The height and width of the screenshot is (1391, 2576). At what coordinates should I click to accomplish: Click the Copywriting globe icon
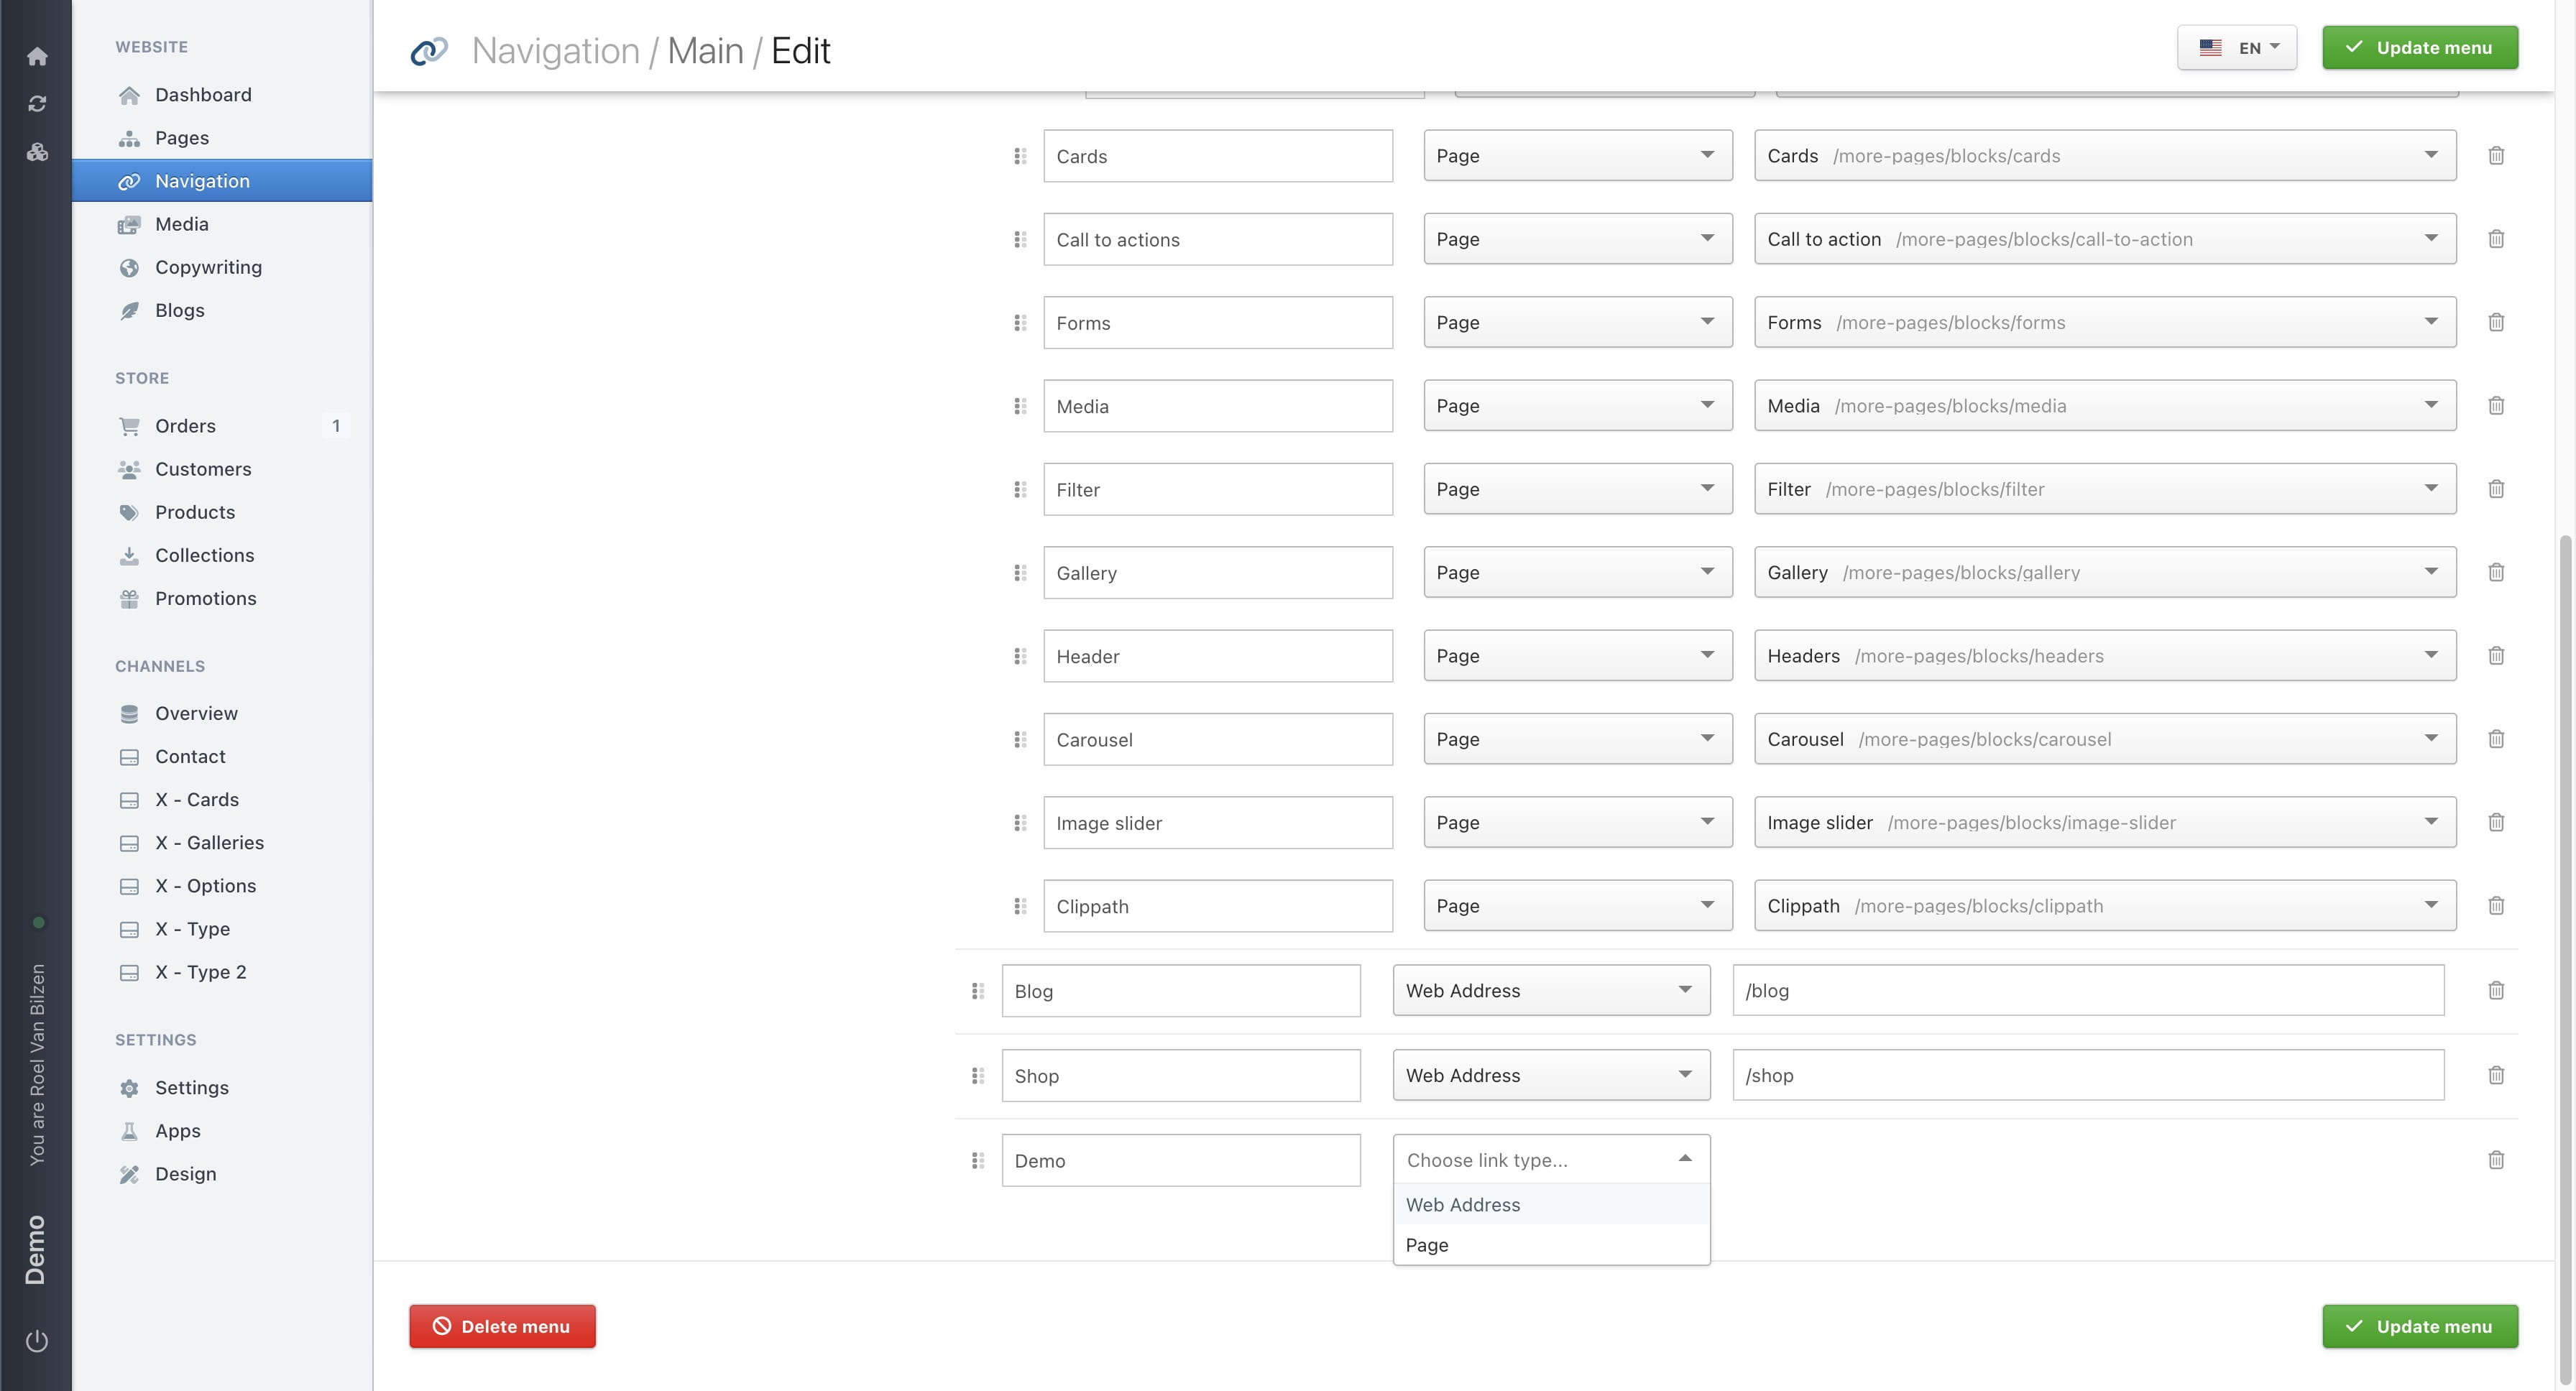coord(130,267)
